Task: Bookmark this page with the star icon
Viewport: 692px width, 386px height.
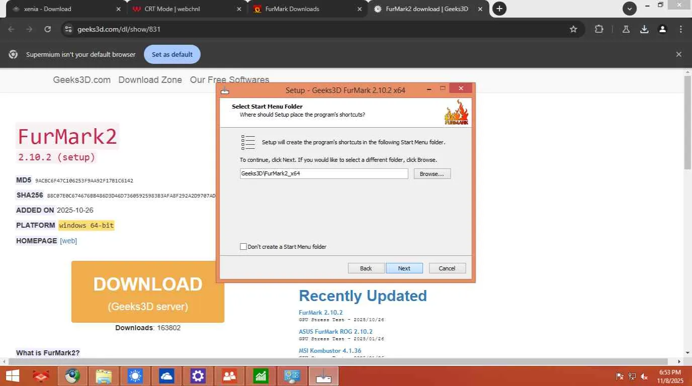Action: click(x=573, y=29)
